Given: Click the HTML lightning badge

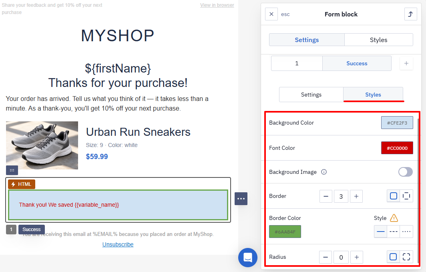Looking at the screenshot, I should 22,184.
